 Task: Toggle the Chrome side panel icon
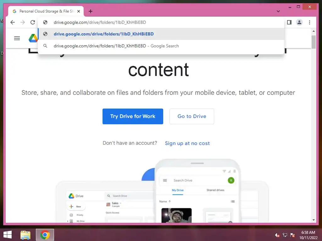[289, 22]
